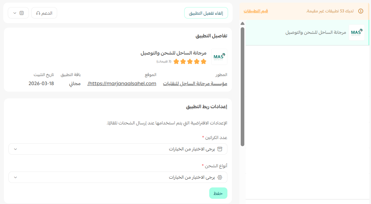Select the first star of the app rating
371x204 pixels.
point(204,61)
